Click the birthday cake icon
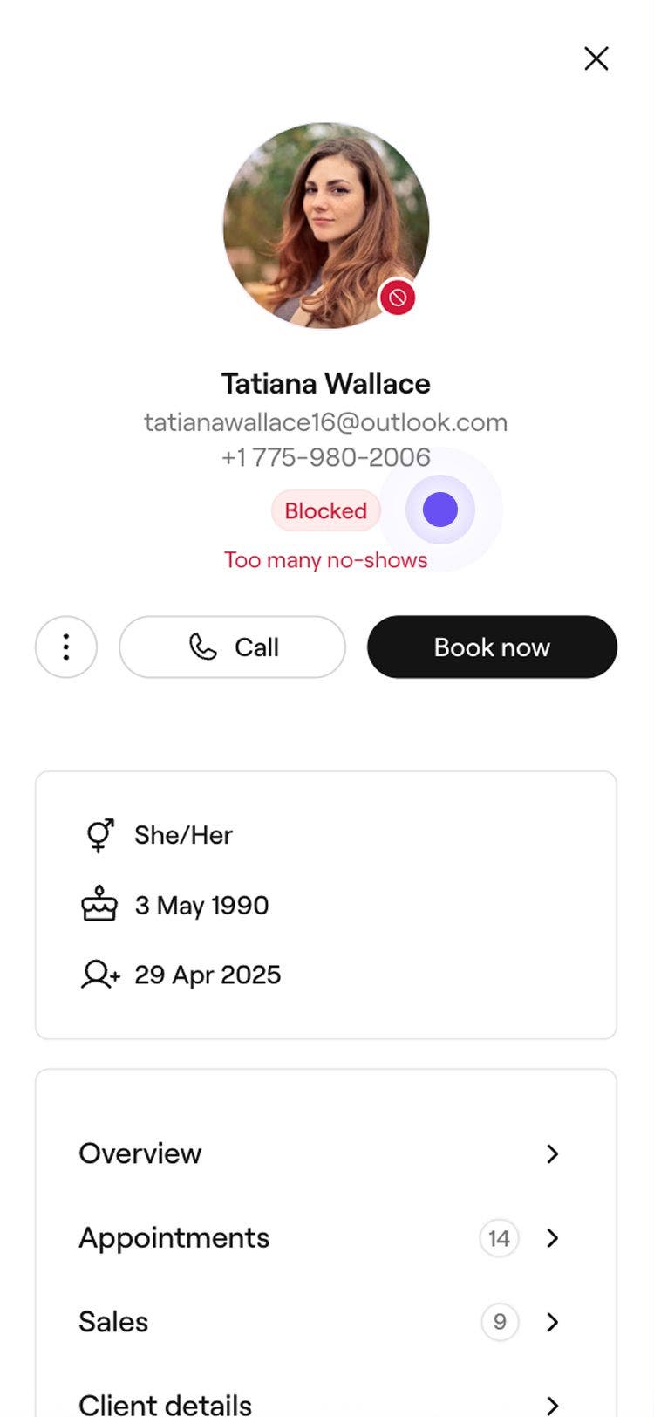 [99, 905]
